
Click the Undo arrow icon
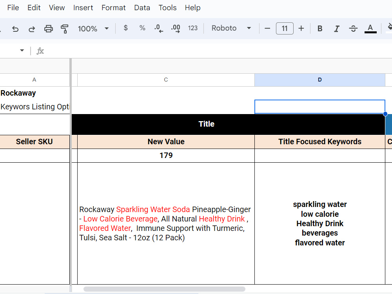(15, 29)
